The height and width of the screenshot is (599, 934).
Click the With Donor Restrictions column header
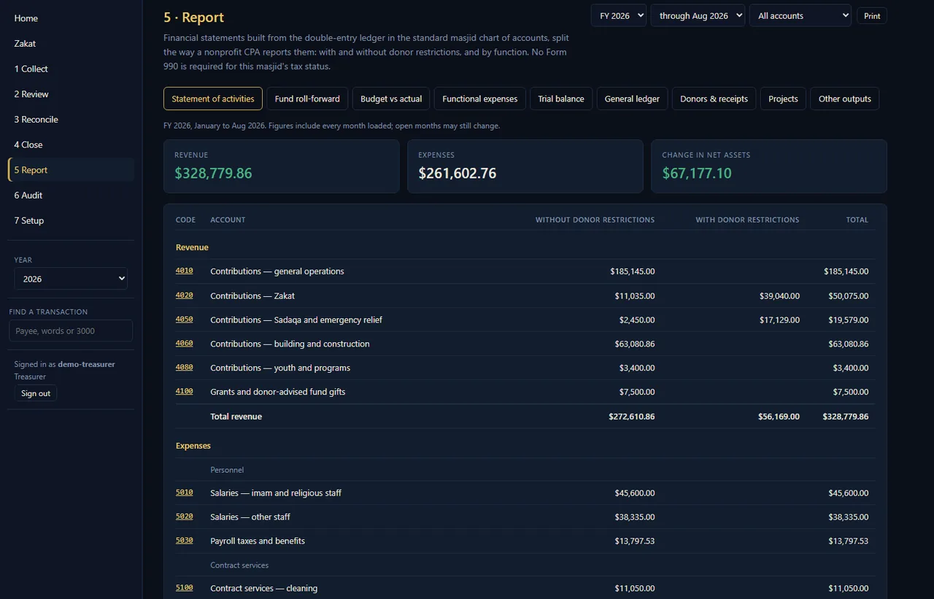click(747, 220)
